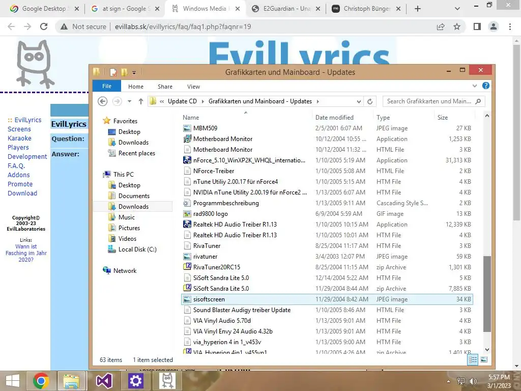Open Chrome from the taskbar
Viewport: 521px width, 391px height.
point(41,381)
